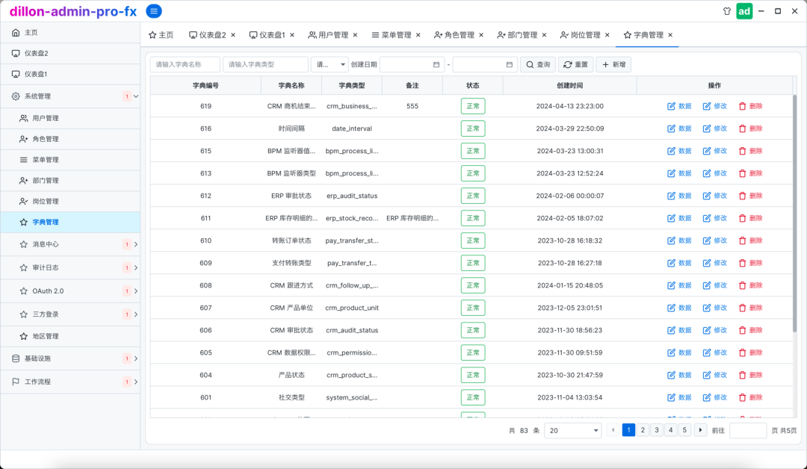Open the page size dropdown showing 20
This screenshot has height=469, width=807.
pyautogui.click(x=573, y=430)
